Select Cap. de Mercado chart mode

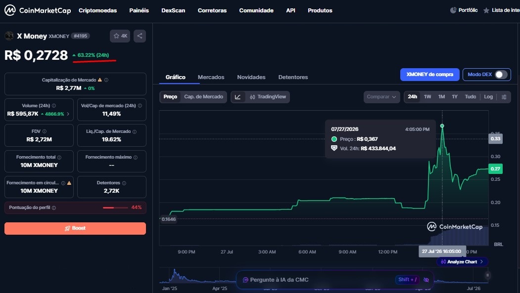[x=204, y=97]
